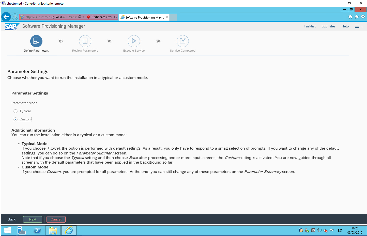Click the Define Parameters step icon

(x=36, y=41)
